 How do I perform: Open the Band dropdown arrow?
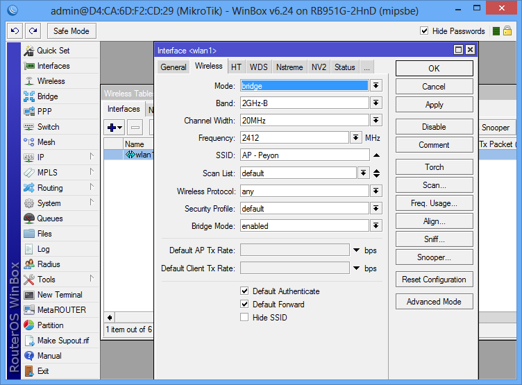point(376,103)
